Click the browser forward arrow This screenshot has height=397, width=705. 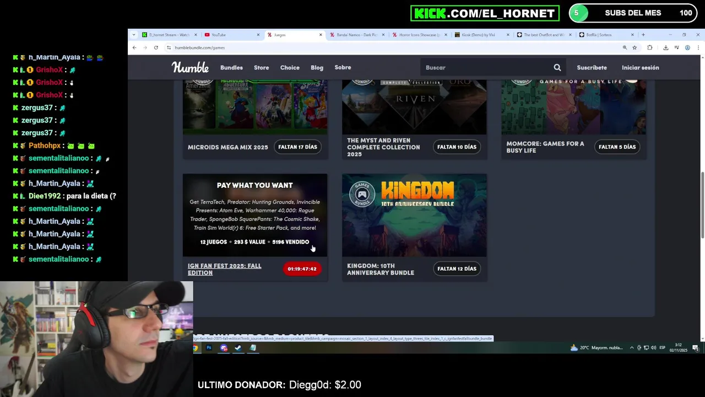pyautogui.click(x=145, y=47)
